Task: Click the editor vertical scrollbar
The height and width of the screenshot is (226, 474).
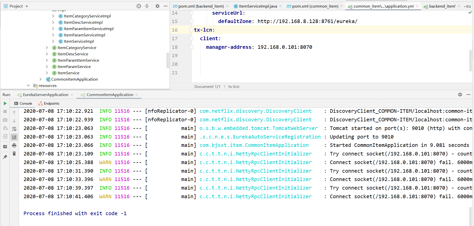Action: pyautogui.click(x=471, y=60)
